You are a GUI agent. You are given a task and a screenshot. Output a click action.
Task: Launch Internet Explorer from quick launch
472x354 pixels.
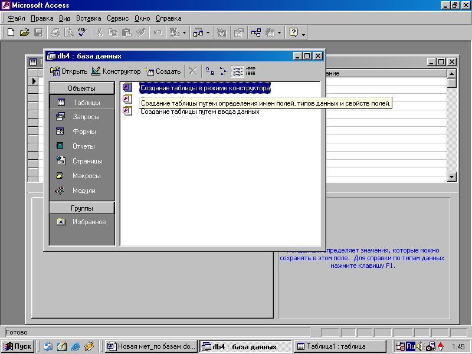76,346
